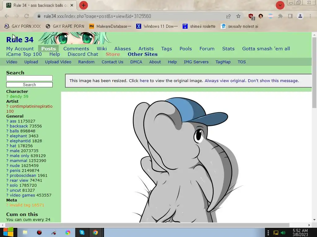Show hidden tray icons via the dots

click(268, 233)
